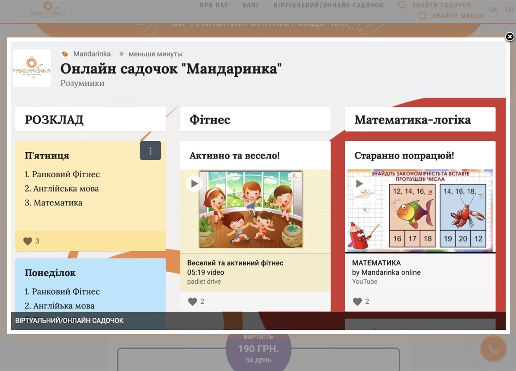The height and width of the screenshot is (371, 516).
Task: Click МАТЕМАТИКА video caption title
Action: pos(376,263)
